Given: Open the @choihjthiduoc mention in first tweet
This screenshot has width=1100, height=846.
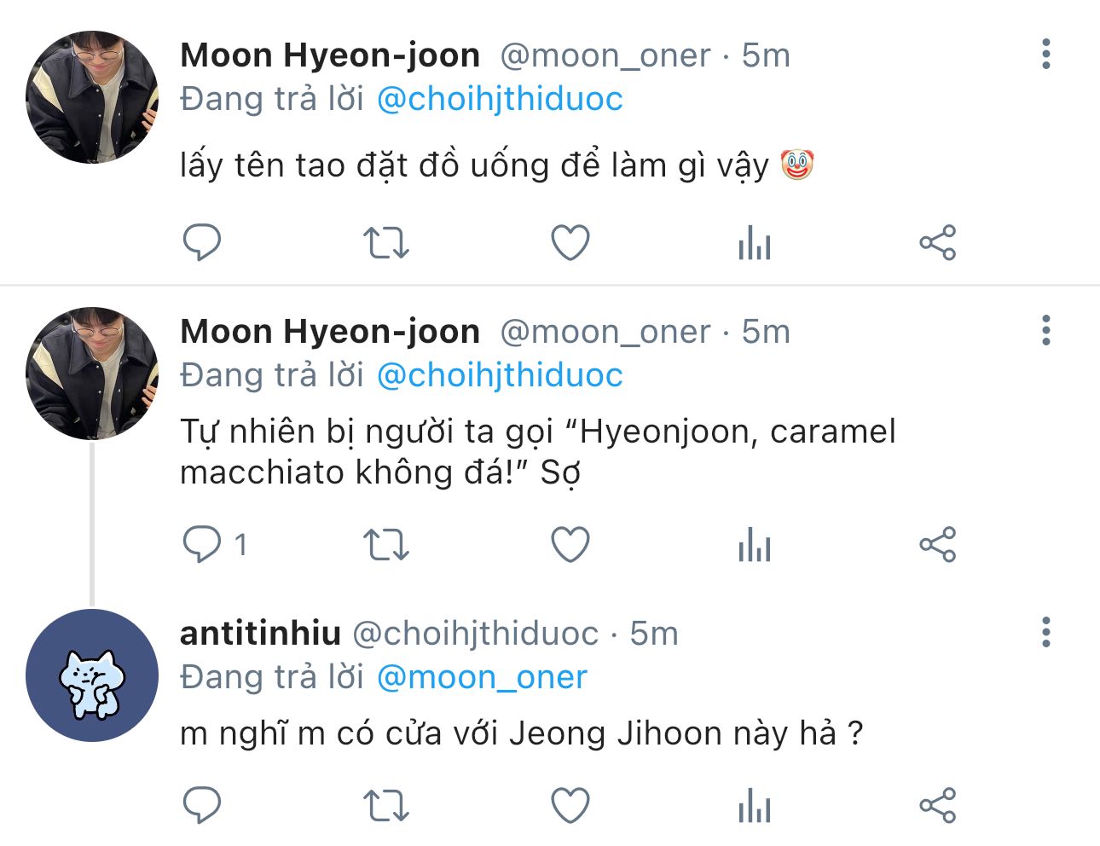Looking at the screenshot, I should [500, 99].
